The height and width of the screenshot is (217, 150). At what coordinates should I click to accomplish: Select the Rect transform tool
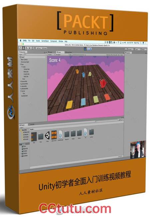[33, 48]
